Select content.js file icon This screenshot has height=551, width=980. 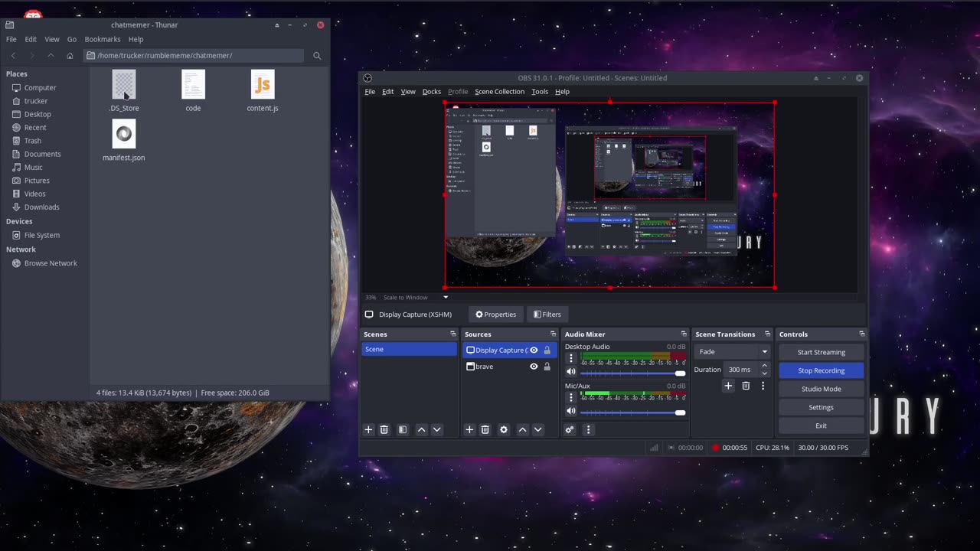263,84
